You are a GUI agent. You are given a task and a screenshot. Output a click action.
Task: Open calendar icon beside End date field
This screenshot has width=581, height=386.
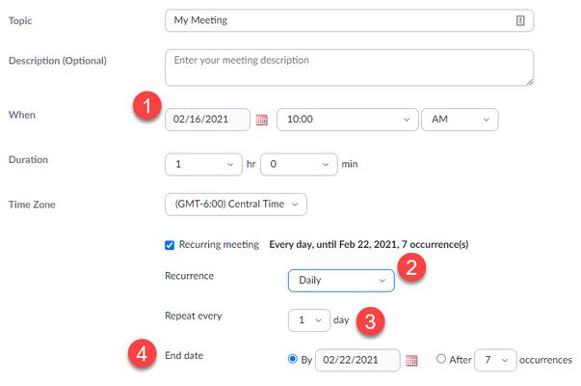(411, 360)
